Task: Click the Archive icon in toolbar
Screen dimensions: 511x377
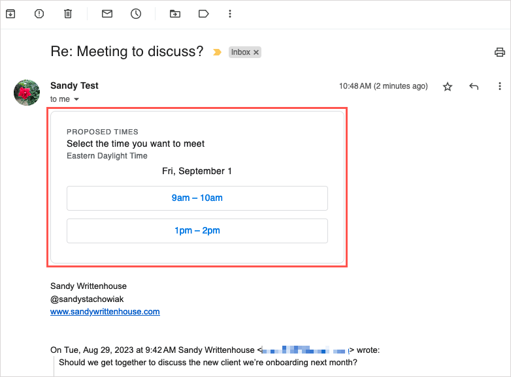Action: click(x=10, y=14)
